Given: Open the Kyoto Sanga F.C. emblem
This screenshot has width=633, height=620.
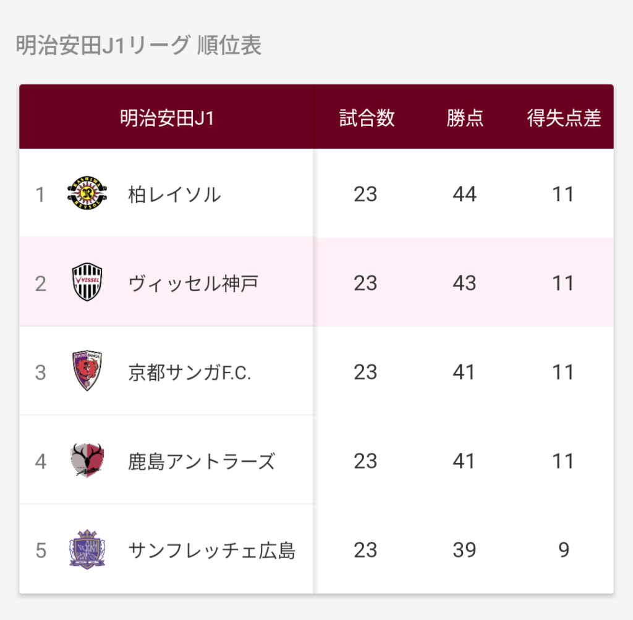Looking at the screenshot, I should [87, 371].
